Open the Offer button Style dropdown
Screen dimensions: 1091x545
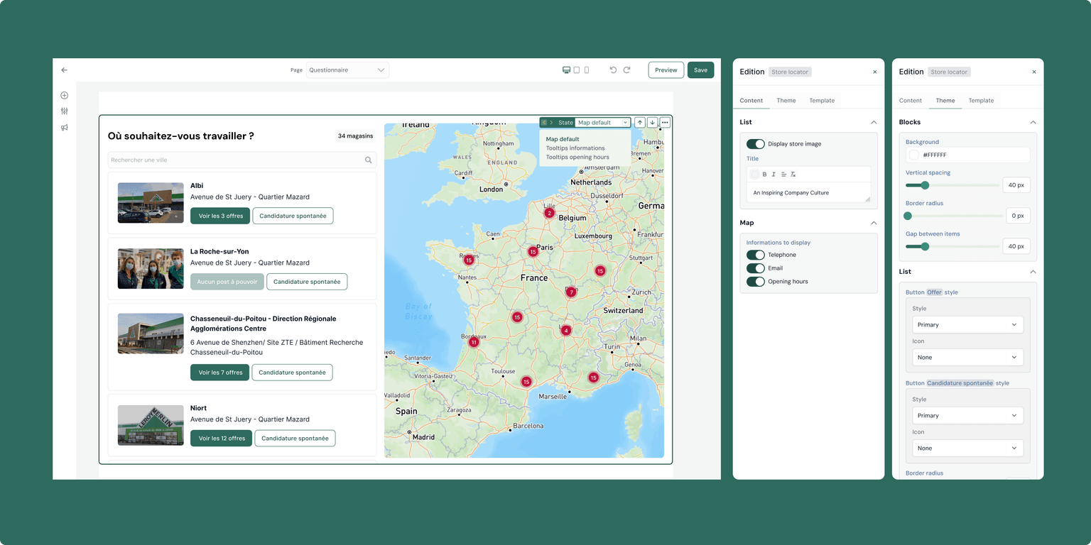click(x=967, y=324)
